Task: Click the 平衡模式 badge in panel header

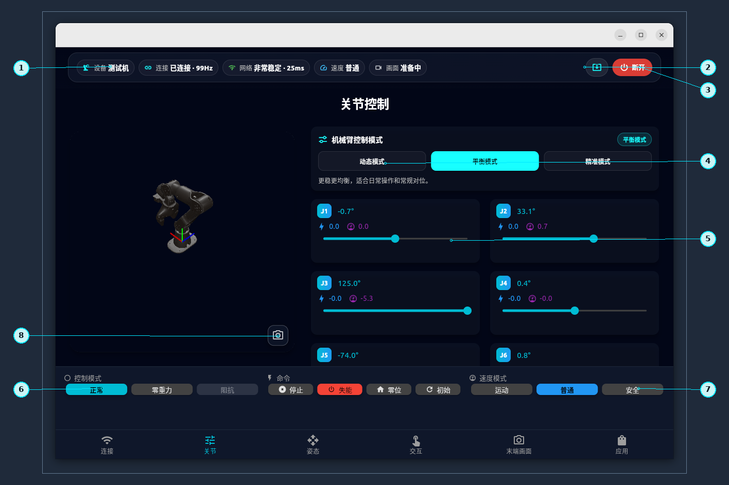Action: [634, 139]
